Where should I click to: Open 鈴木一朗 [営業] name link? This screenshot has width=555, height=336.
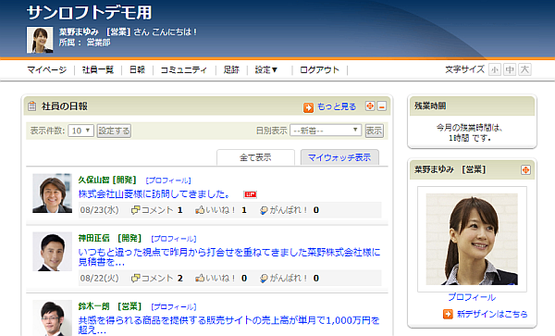(110, 306)
